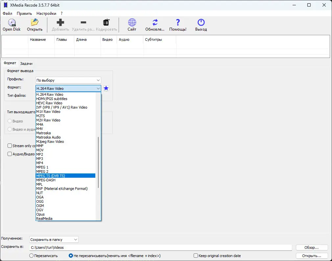Image resolution: width=332 pixels, height=261 pixels.
Task: Switch to the Задачи tab
Action: tap(26, 64)
